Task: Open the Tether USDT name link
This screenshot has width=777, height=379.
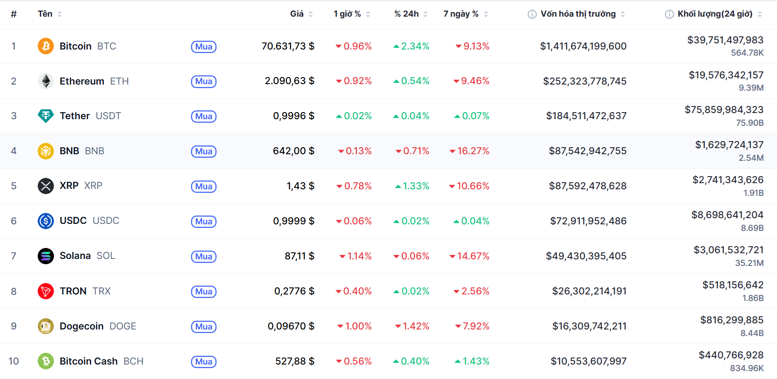Action: 90,116
